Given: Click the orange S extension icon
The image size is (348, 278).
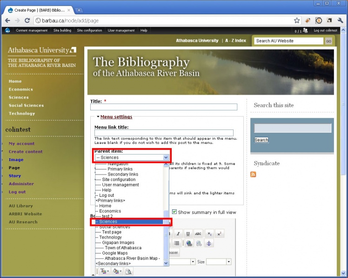Looking at the screenshot, I should [x=319, y=20].
